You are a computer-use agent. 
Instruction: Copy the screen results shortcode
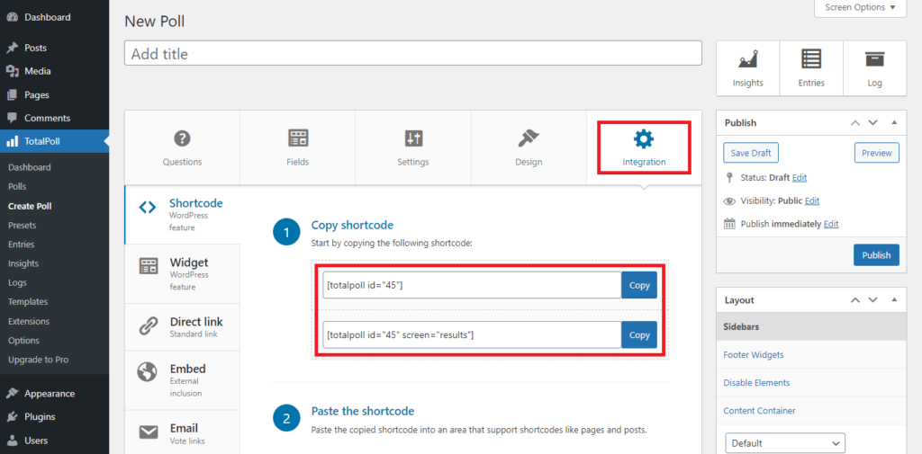pos(639,334)
